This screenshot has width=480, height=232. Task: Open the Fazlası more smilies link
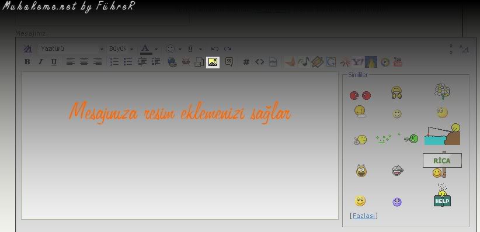(363, 216)
